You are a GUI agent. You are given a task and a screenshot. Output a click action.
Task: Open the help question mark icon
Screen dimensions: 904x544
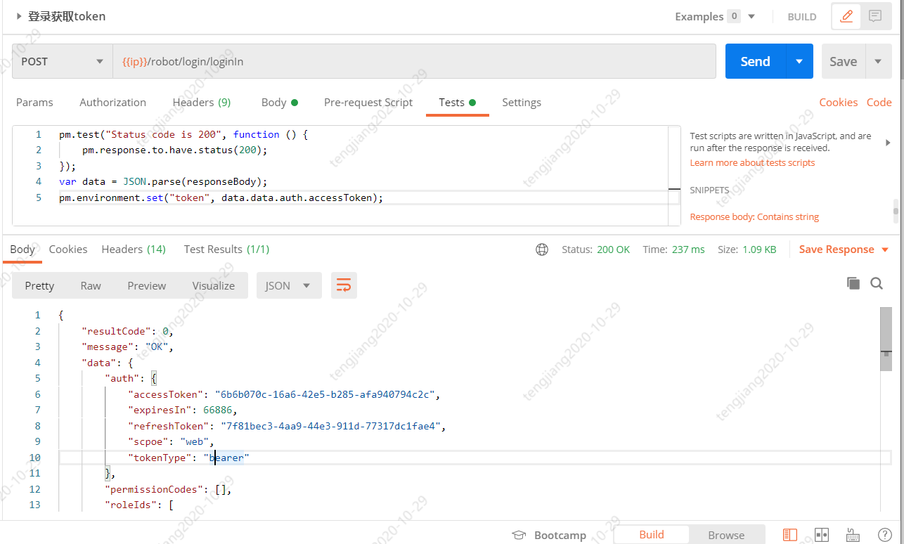(885, 535)
